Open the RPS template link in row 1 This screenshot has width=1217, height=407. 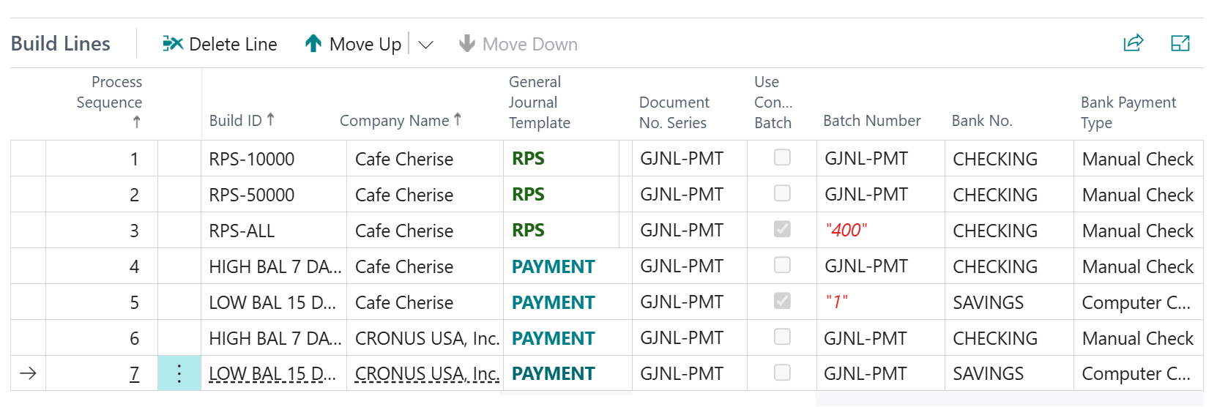[x=528, y=158]
